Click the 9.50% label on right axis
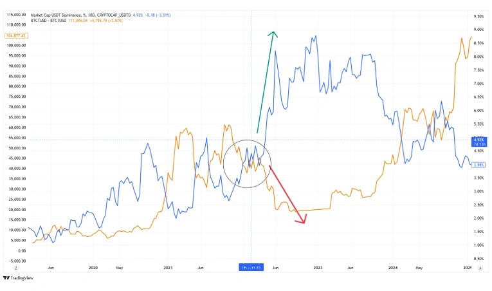Screen dimensions: 492x291 point(478,16)
